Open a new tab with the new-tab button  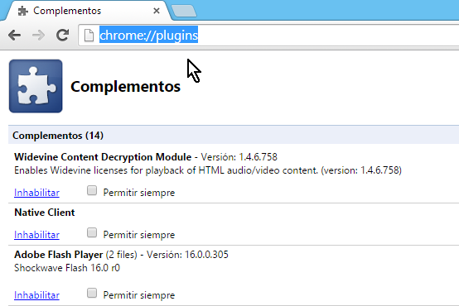pos(184,11)
